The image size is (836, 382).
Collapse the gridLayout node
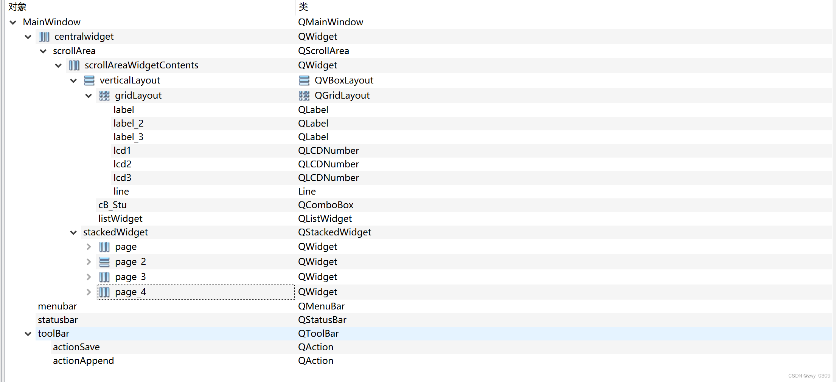pos(89,96)
